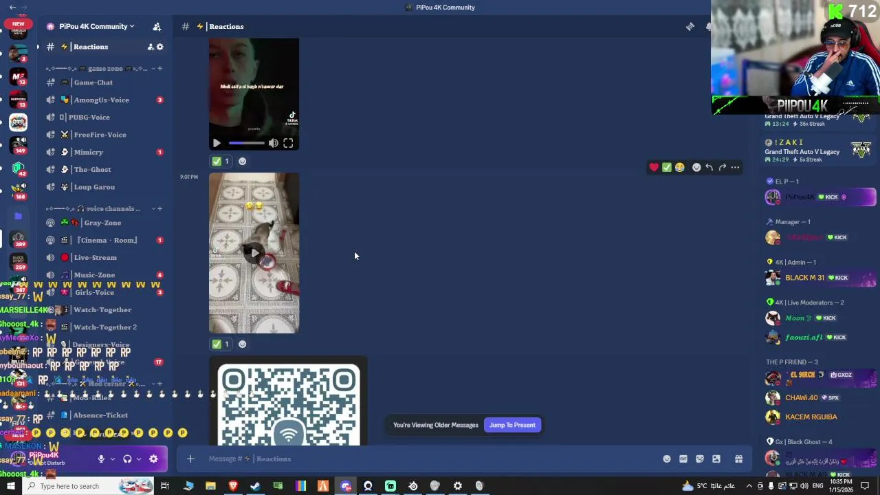Join PUBG-Voice channel

pyautogui.click(x=104, y=118)
